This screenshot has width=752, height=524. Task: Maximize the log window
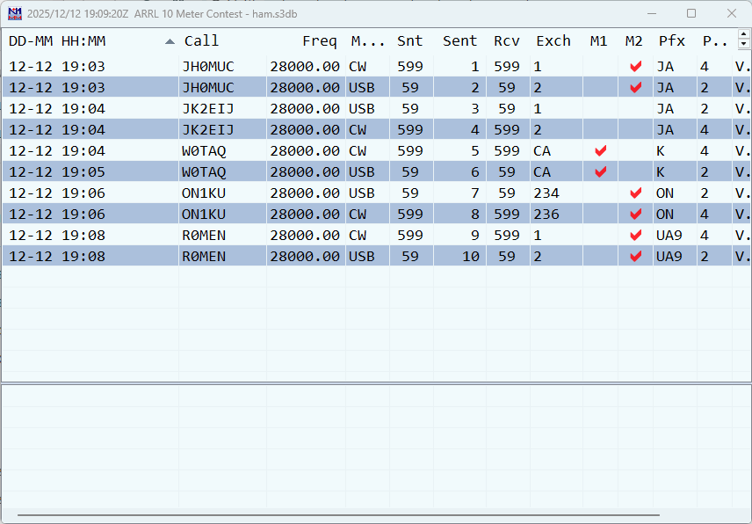tap(691, 13)
